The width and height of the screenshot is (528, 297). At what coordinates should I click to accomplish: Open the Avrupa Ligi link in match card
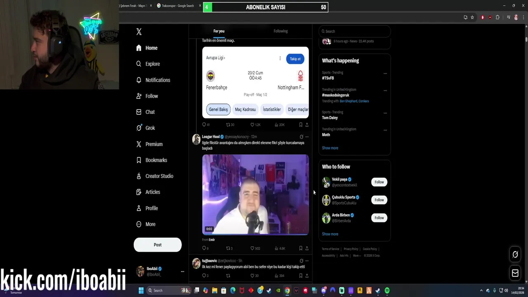tap(215, 58)
